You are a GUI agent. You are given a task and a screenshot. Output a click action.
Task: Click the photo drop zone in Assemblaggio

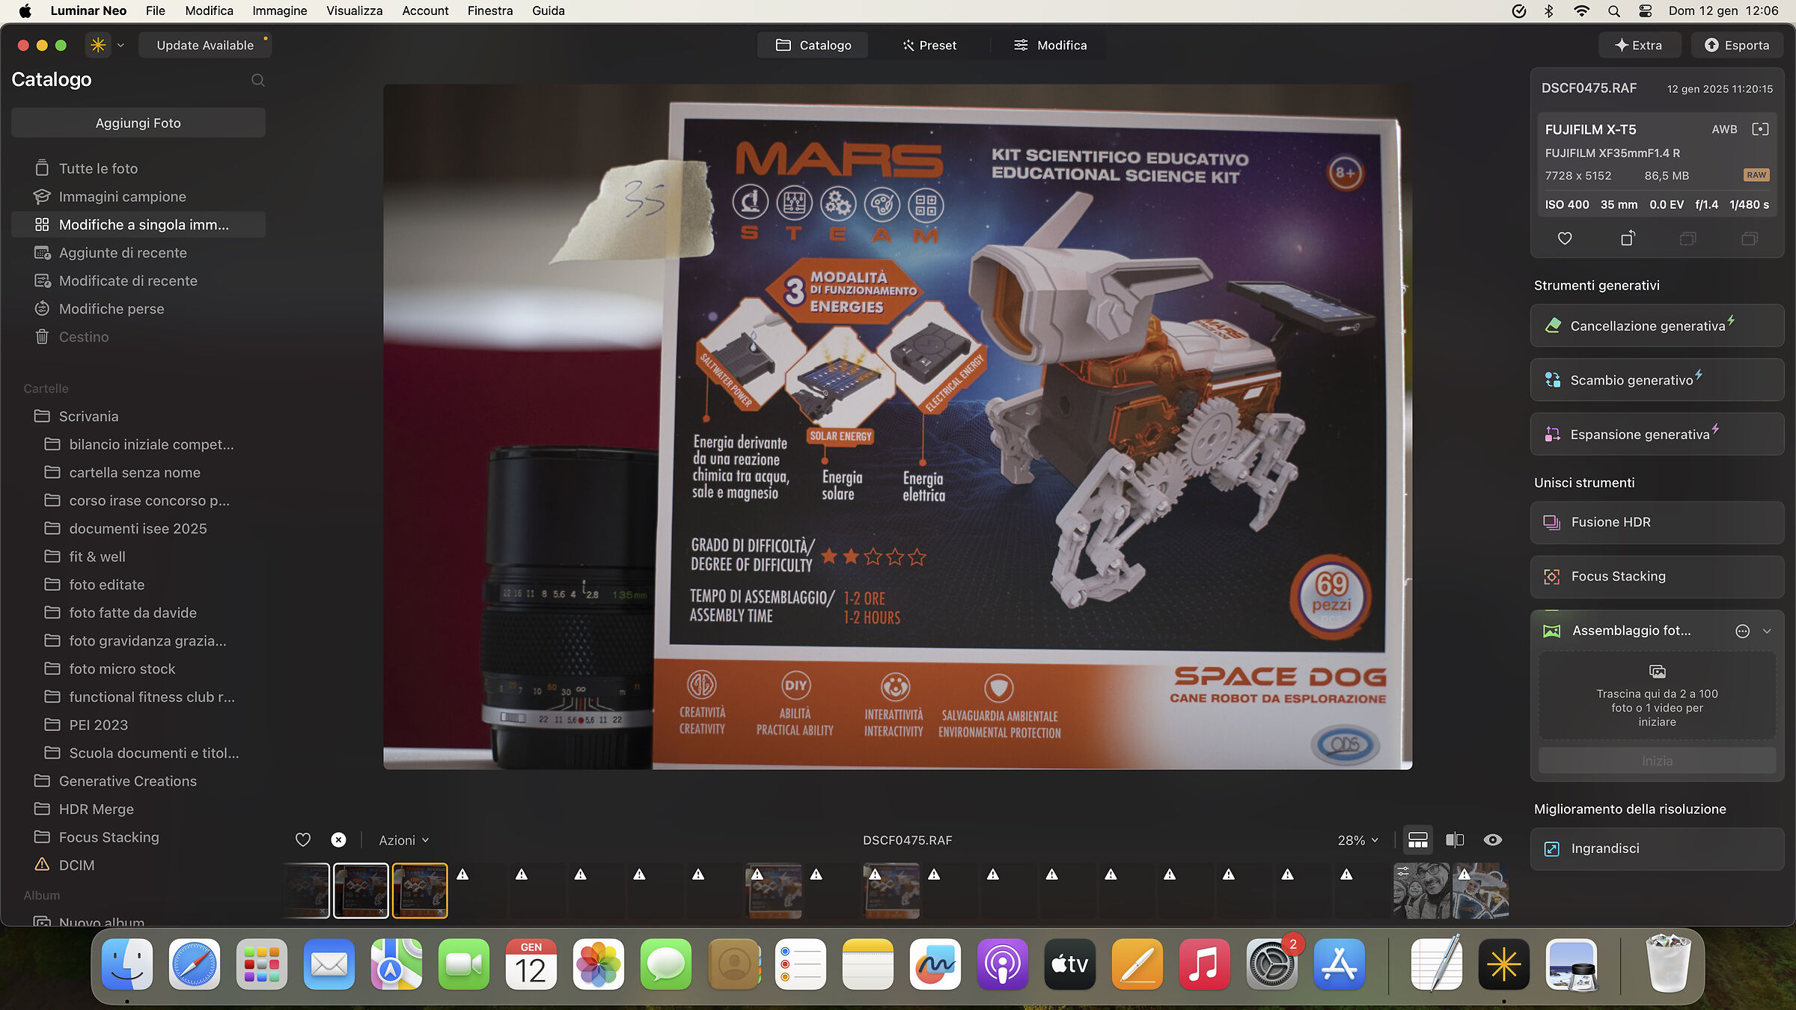1657,696
